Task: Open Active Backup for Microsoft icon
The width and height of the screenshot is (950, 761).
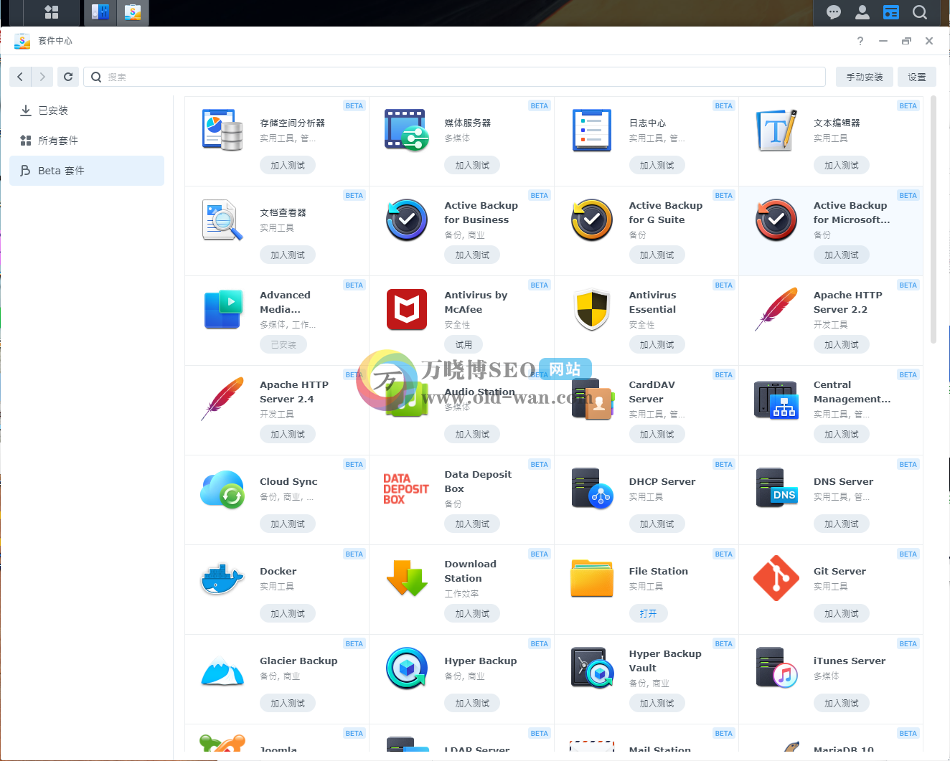Action: [776, 219]
